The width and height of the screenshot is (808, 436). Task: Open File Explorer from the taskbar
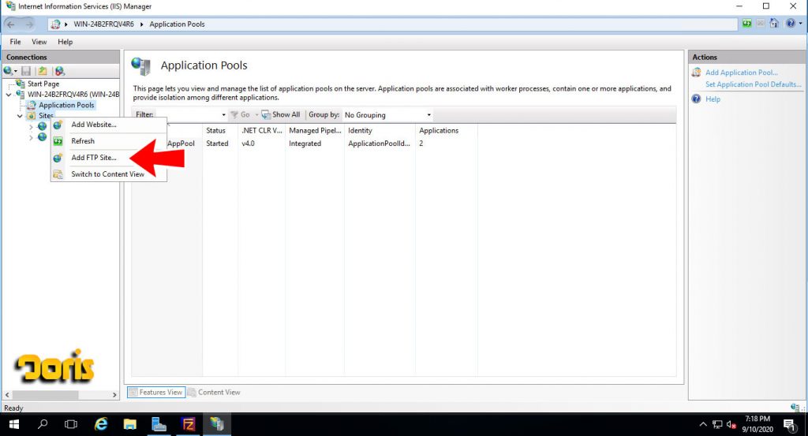pyautogui.click(x=130, y=424)
